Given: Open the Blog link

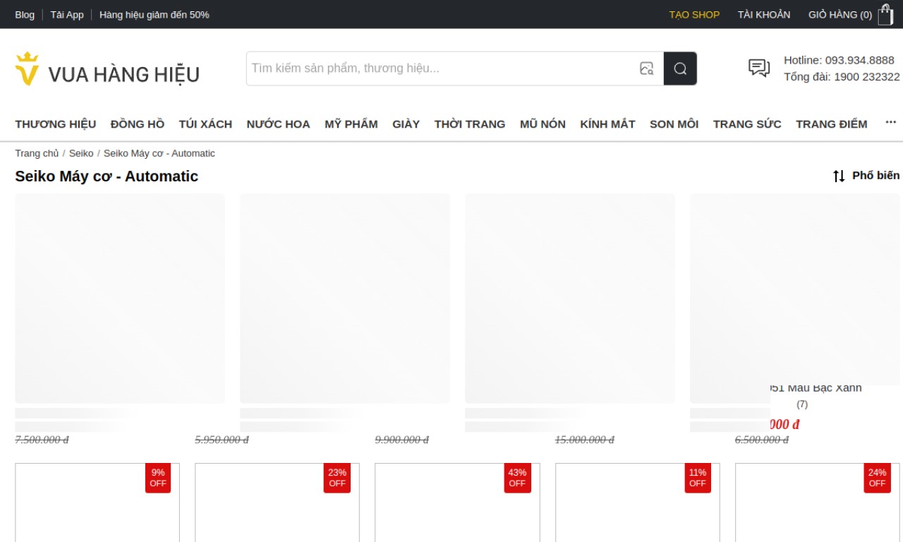Looking at the screenshot, I should 25,14.
